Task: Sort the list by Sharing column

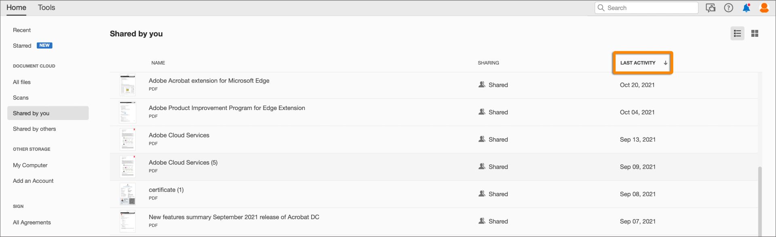Action: point(488,63)
